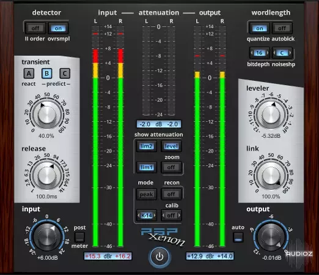Click the output gain knob
Viewport: 319px width, 275px height.
click(271, 237)
